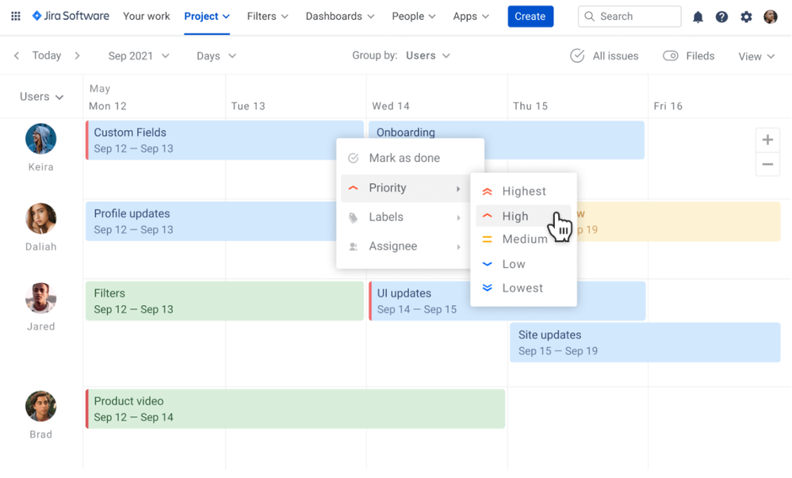Open the help icon
This screenshot has width=792, height=478.
point(721,16)
